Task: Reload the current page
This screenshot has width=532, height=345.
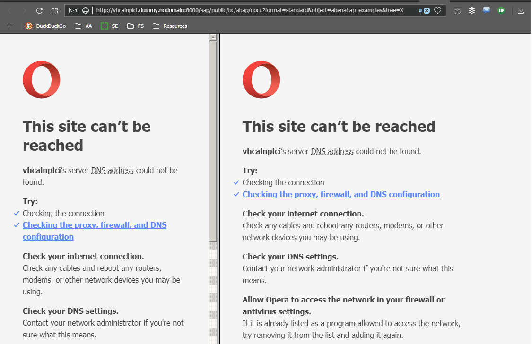Action: [39, 10]
